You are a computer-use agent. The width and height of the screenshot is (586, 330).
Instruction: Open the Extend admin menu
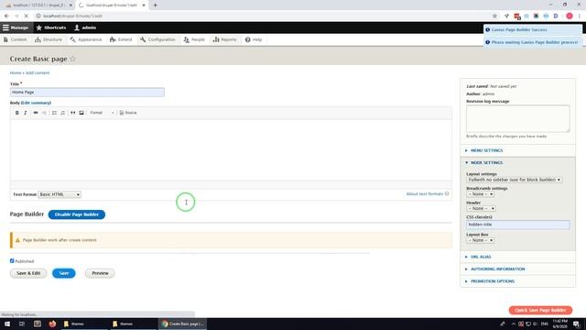pos(121,39)
